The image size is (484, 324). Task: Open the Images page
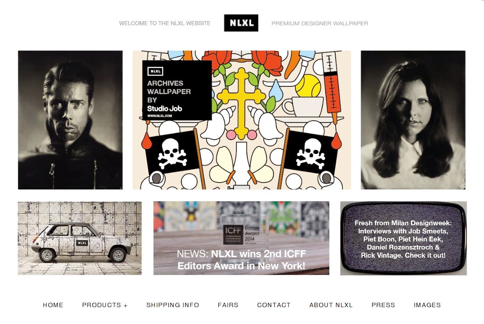427,305
